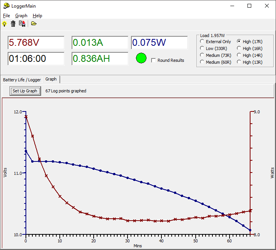Click the 0.836AH capacity field
276x250 pixels.
pyautogui.click(x=100, y=59)
